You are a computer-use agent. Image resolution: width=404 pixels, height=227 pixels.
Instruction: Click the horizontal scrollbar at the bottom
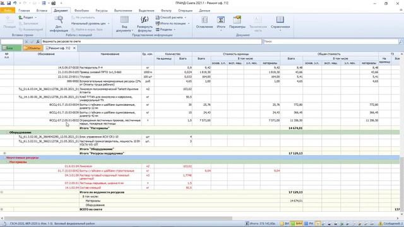click(x=119, y=218)
